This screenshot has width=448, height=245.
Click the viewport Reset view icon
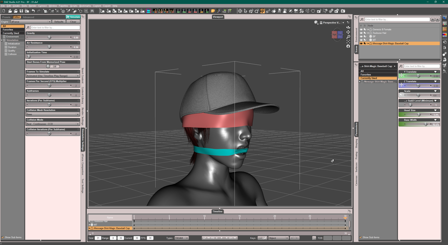pyautogui.click(x=348, y=46)
